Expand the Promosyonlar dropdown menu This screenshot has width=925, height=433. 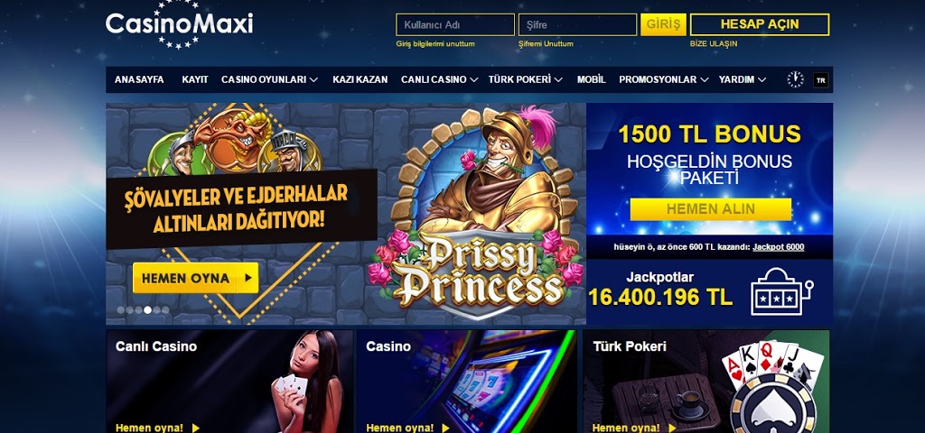(664, 79)
